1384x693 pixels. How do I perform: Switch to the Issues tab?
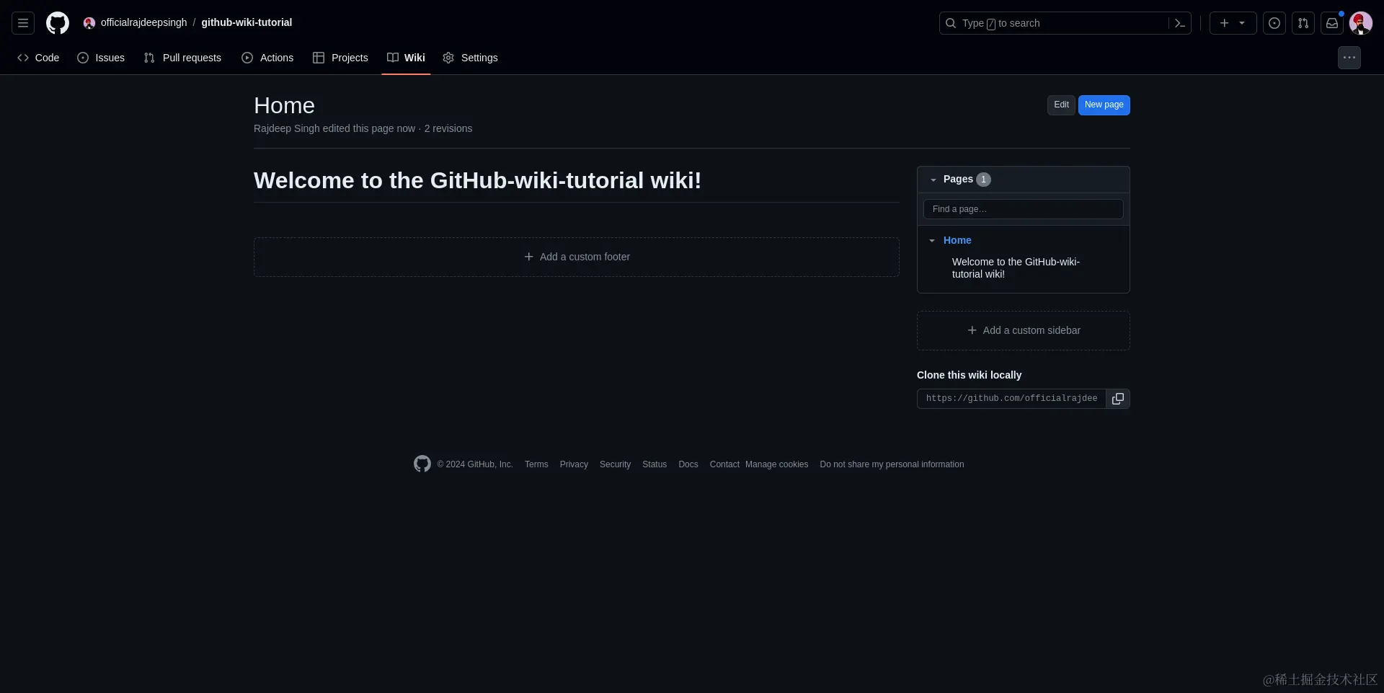(101, 58)
